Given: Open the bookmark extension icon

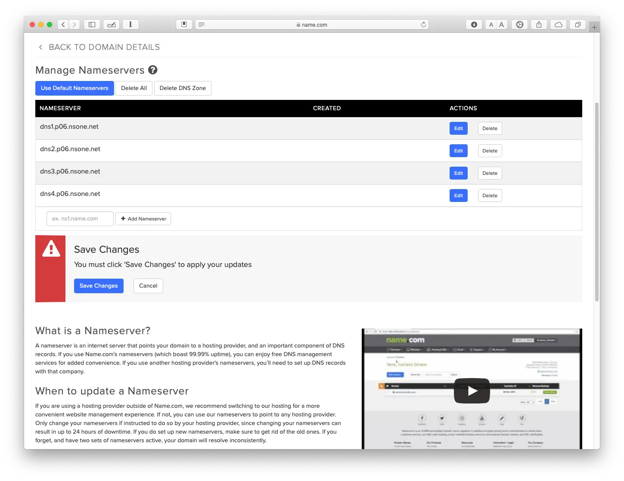Looking at the screenshot, I should coord(184,25).
